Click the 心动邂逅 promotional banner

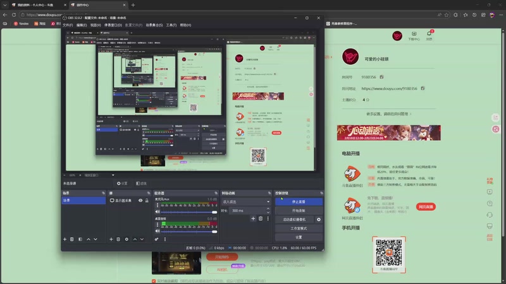tap(389, 133)
